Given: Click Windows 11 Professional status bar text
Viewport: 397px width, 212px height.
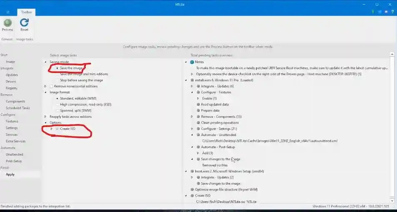Looking at the screenshot, I should click(351, 207).
